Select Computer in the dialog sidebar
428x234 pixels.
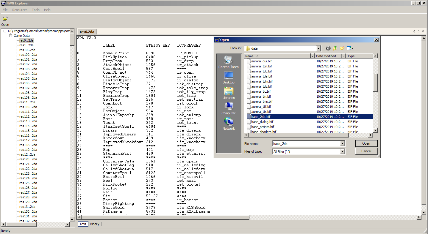pos(229,108)
